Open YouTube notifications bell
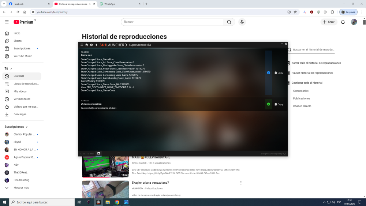The width and height of the screenshot is (366, 206). point(343,22)
